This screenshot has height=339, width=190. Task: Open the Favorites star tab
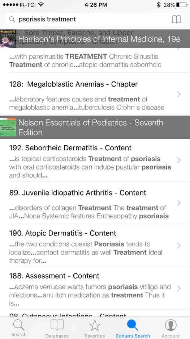(95, 328)
